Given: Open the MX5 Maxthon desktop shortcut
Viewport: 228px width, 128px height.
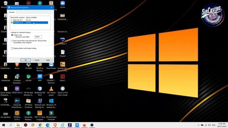Looking at the screenshot, I should click(x=40, y=78).
